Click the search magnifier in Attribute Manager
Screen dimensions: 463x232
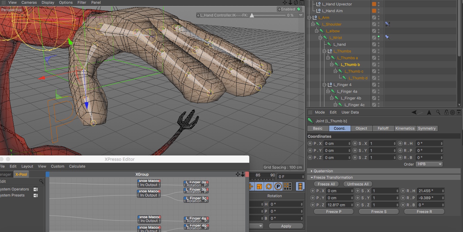(439, 112)
